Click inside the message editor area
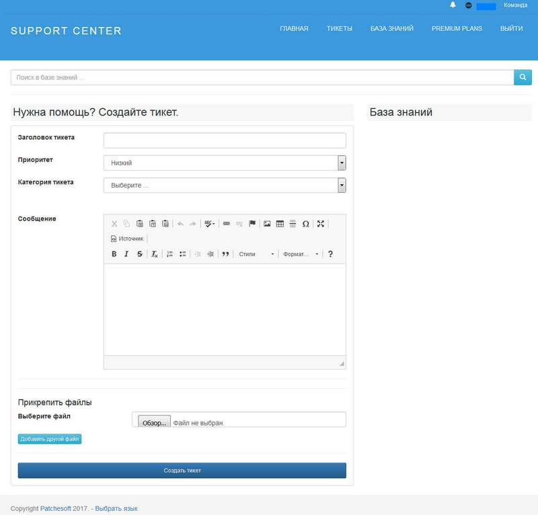 [x=225, y=309]
